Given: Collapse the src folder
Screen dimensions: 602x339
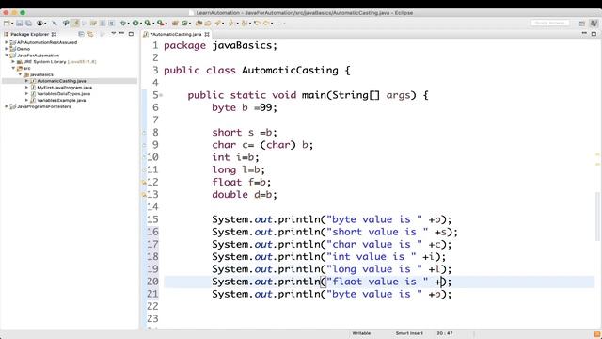Looking at the screenshot, I should [13, 68].
